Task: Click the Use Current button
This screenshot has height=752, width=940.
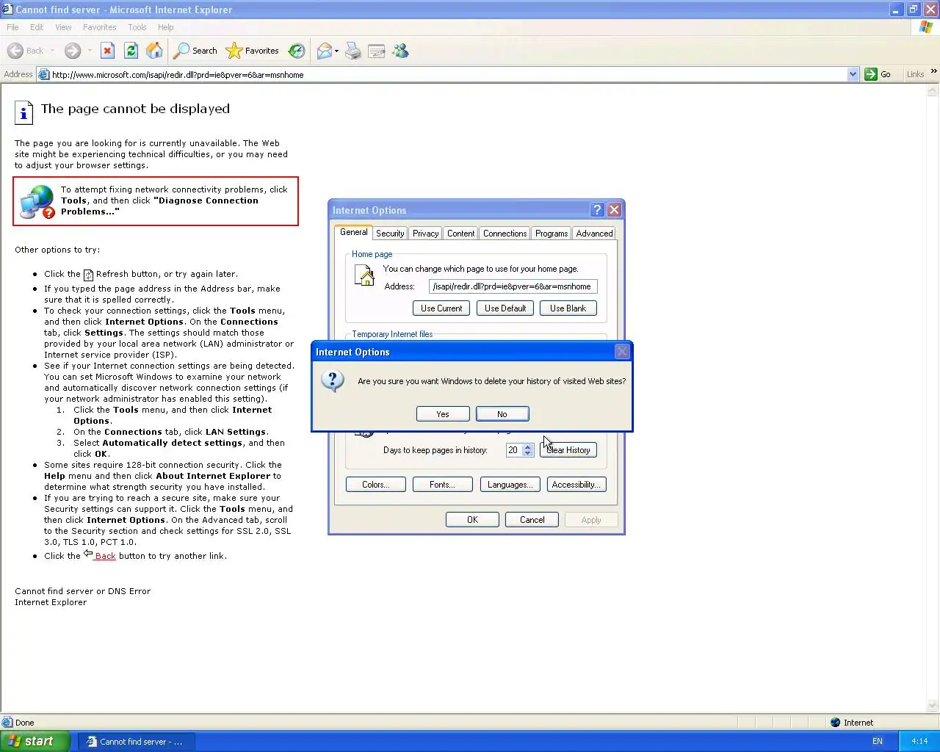Action: pyautogui.click(x=441, y=308)
